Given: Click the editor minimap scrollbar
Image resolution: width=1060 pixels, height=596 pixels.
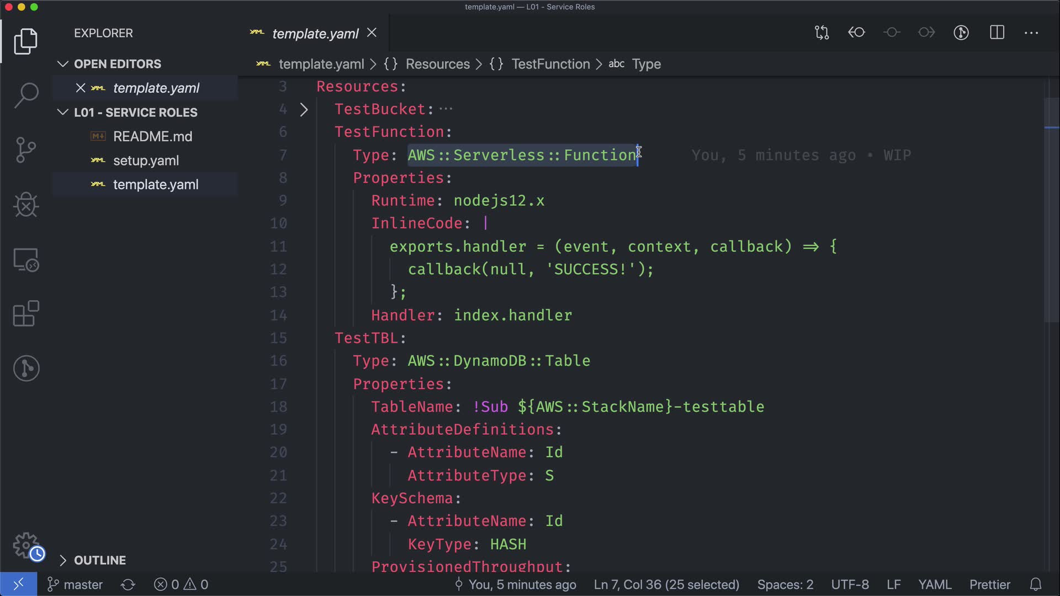Looking at the screenshot, I should [x=1051, y=210].
